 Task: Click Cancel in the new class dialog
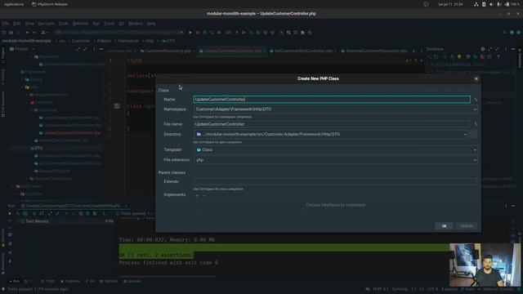point(467,226)
